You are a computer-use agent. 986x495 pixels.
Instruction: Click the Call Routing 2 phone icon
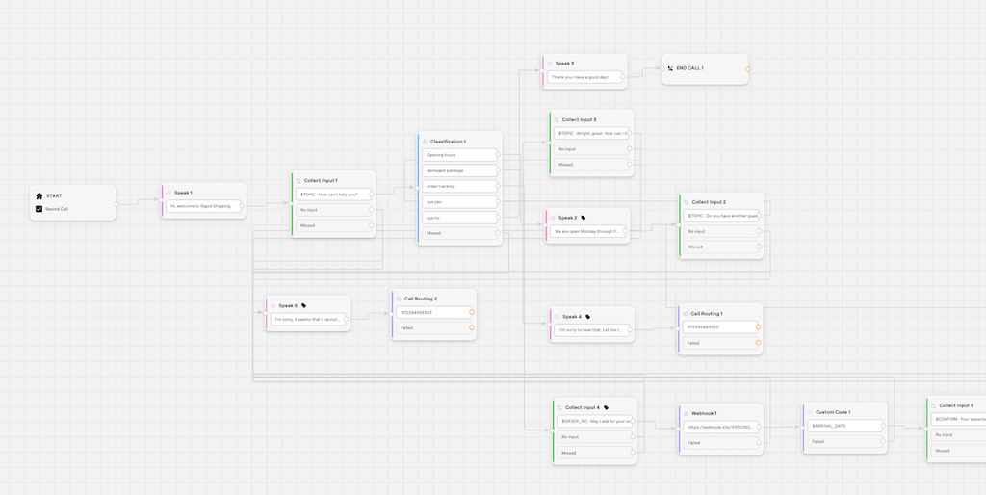tap(399, 299)
